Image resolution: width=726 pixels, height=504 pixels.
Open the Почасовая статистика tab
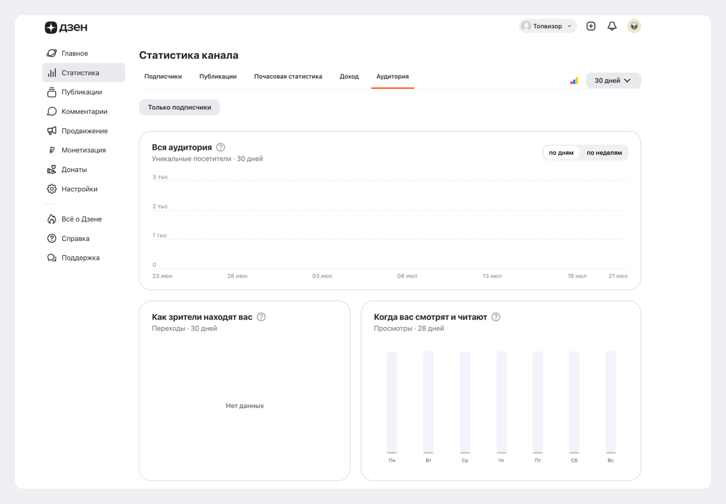[x=288, y=76]
